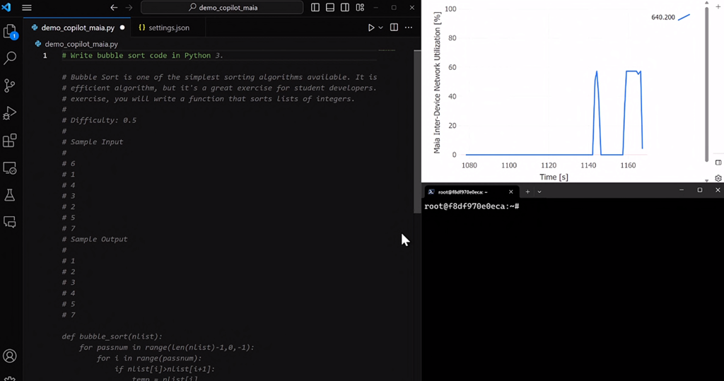Open the terminal new-tab dropdown chevron
Image resolution: width=724 pixels, height=381 pixels.
pos(539,192)
